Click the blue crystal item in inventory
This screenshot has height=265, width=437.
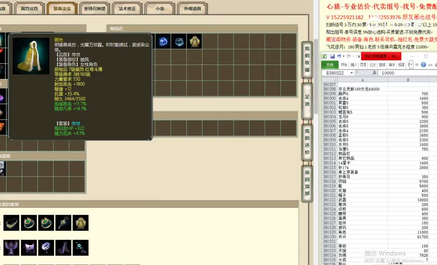coord(163,42)
